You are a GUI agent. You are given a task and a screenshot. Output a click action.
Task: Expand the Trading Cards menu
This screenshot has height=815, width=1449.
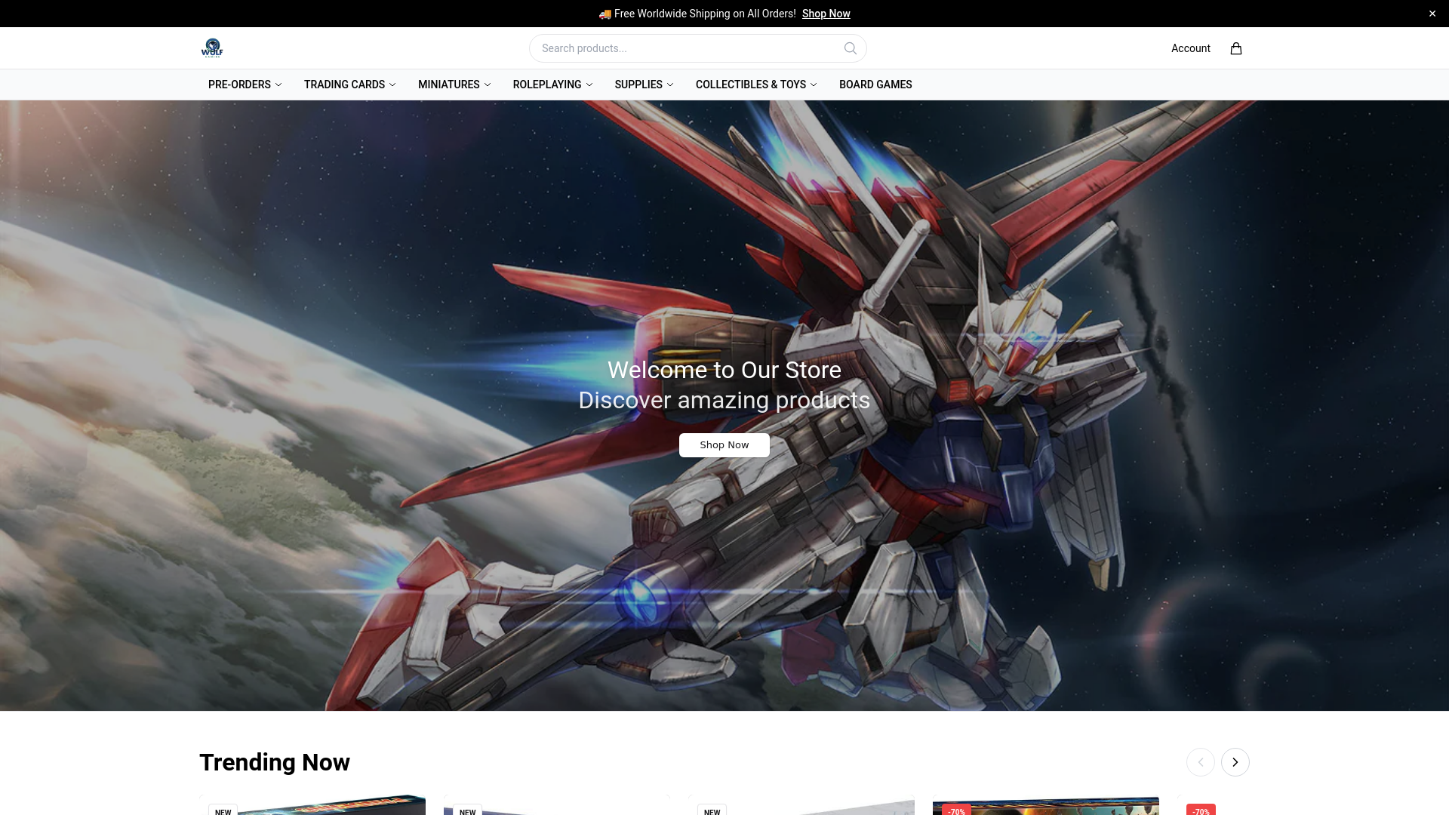coord(350,85)
